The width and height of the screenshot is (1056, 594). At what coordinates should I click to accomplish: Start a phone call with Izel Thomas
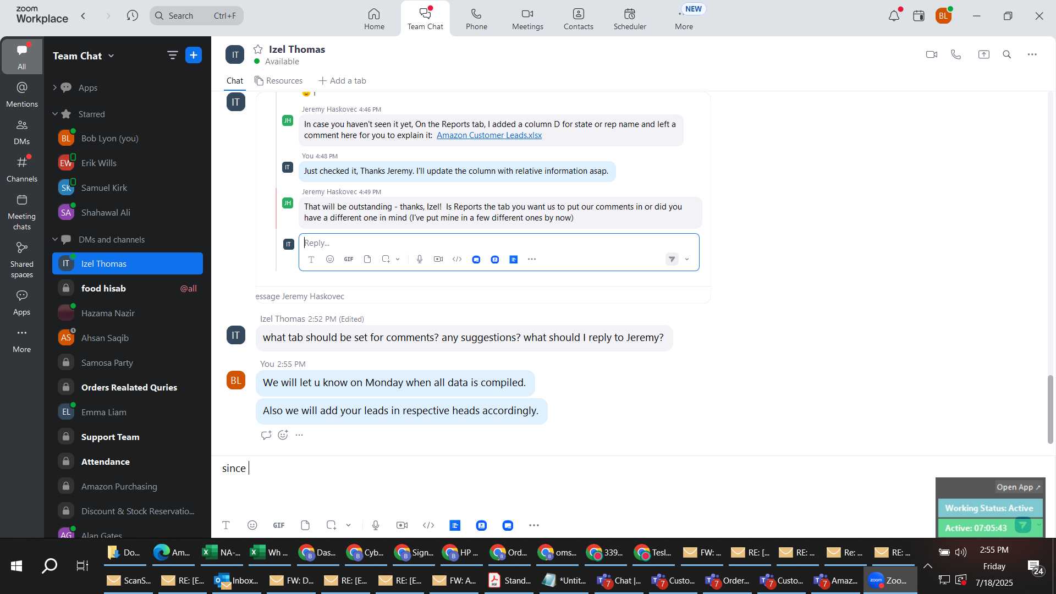click(x=956, y=54)
